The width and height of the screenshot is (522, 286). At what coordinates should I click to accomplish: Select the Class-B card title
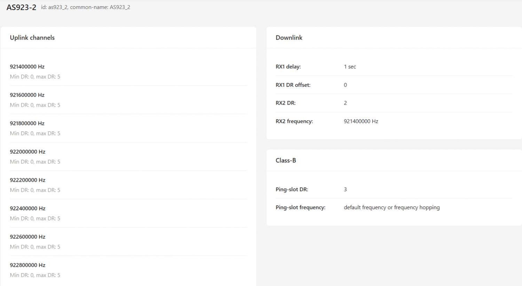pyautogui.click(x=286, y=160)
